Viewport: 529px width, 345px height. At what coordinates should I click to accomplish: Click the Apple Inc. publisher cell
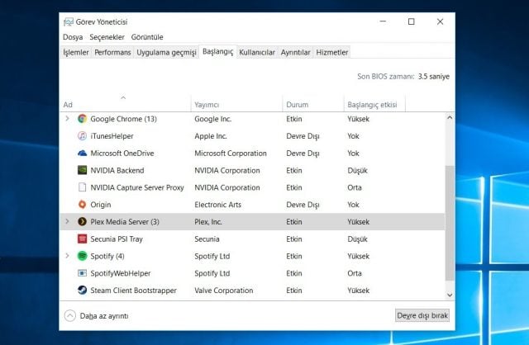211,136
